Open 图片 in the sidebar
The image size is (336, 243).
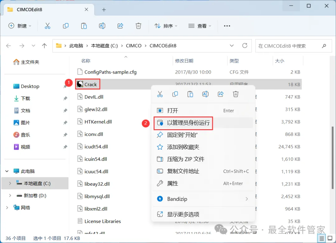(22, 122)
